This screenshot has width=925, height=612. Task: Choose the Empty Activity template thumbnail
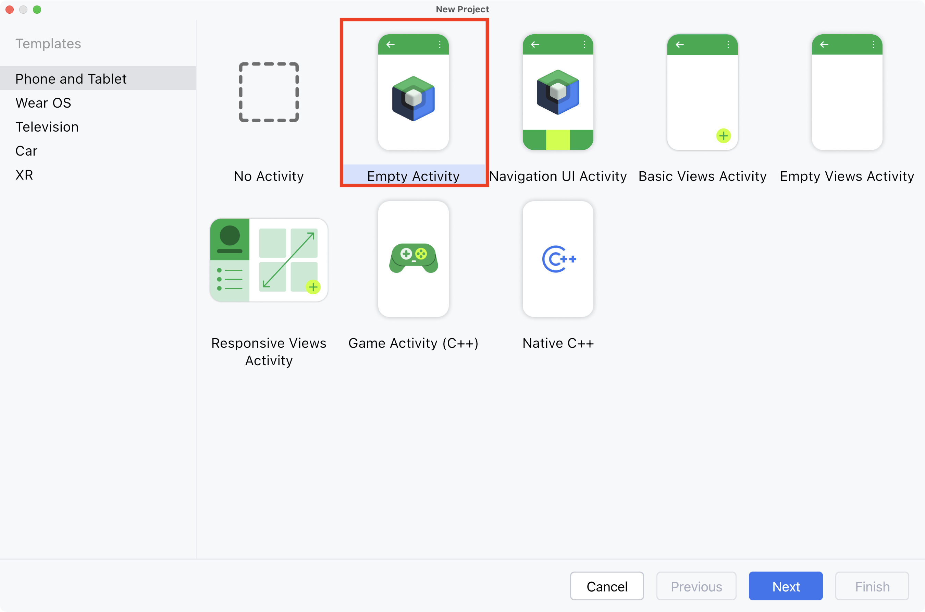(x=413, y=92)
